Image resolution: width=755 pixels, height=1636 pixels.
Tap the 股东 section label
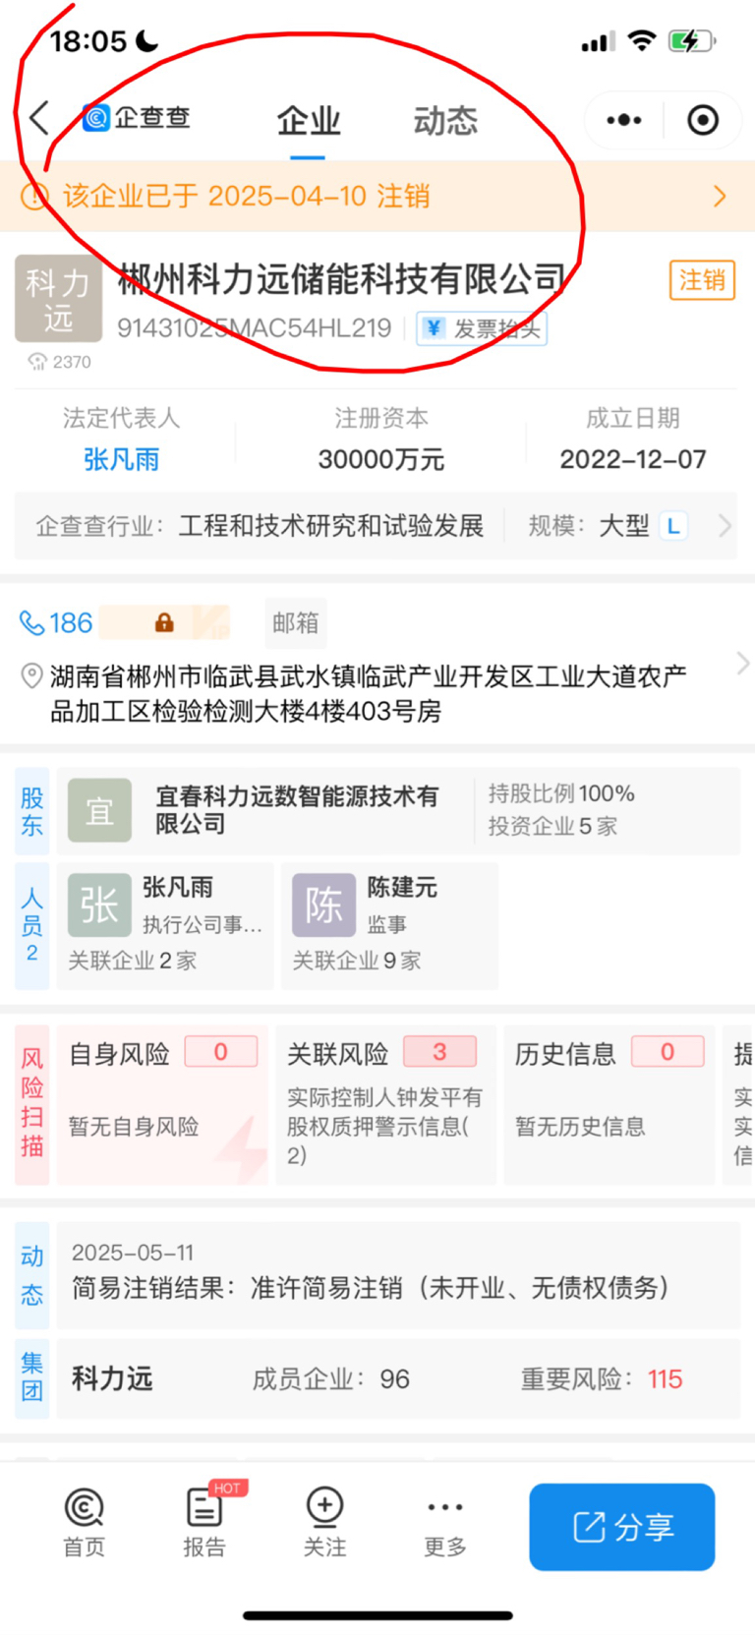pyautogui.click(x=32, y=811)
